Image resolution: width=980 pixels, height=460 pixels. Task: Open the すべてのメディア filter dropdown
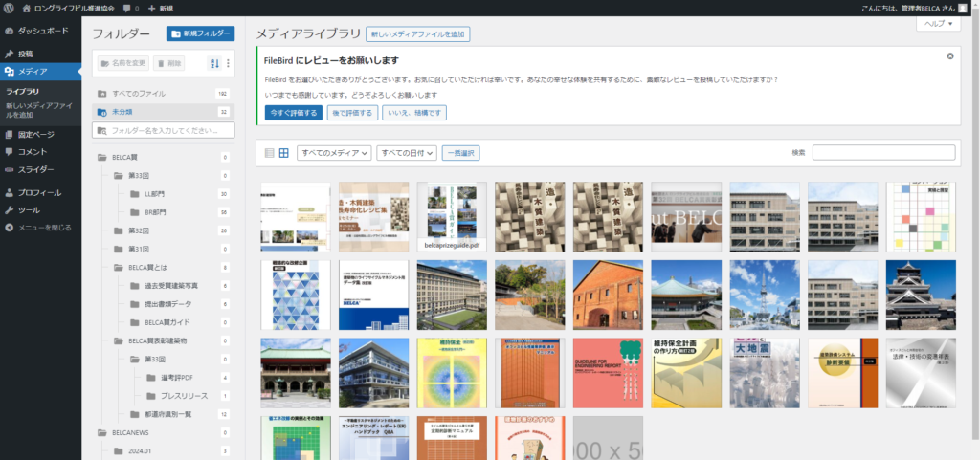(x=334, y=153)
